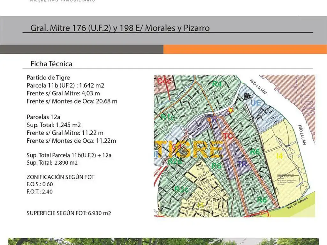Viewport: 327px width, 245px height.
Task: Click the SUPERFICIE SEGÚN FOT 6.930 m2 line
Action: click(x=69, y=213)
